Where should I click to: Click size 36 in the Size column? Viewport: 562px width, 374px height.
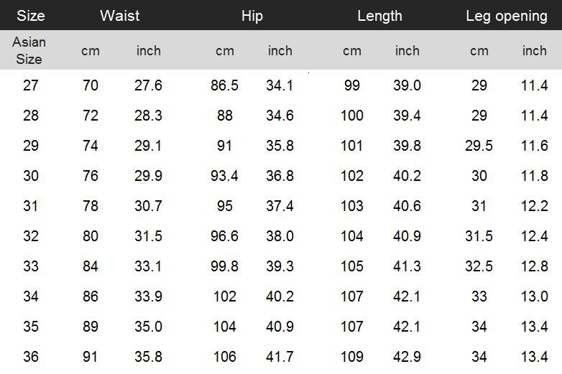pyautogui.click(x=30, y=357)
